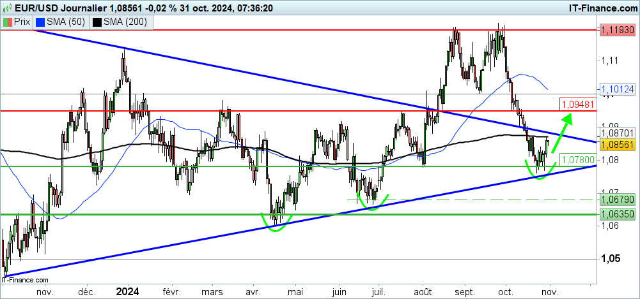Select the 1,07800 green support label
The image size is (640, 299).
pyautogui.click(x=577, y=159)
